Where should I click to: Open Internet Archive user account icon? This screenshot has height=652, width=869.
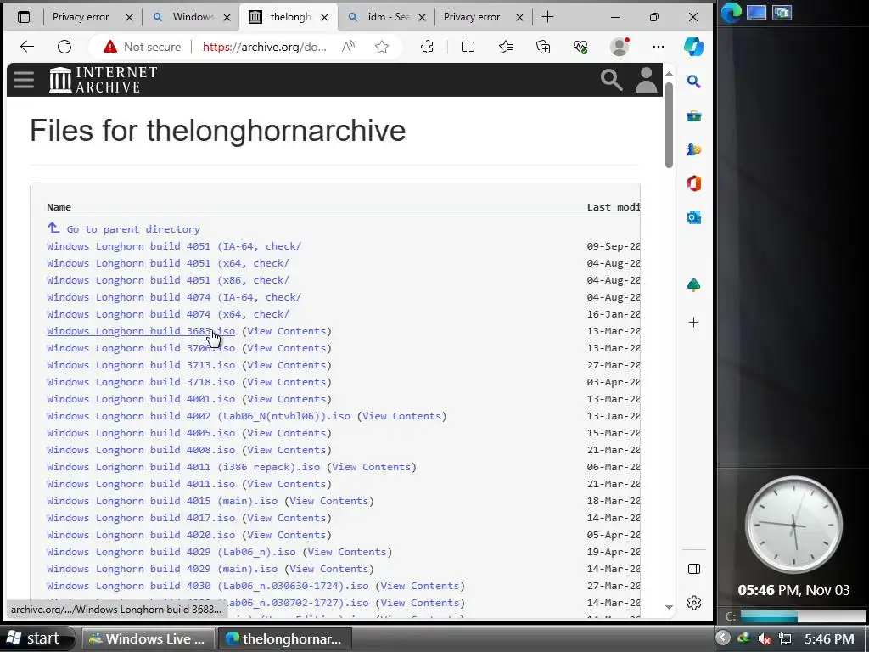click(646, 80)
